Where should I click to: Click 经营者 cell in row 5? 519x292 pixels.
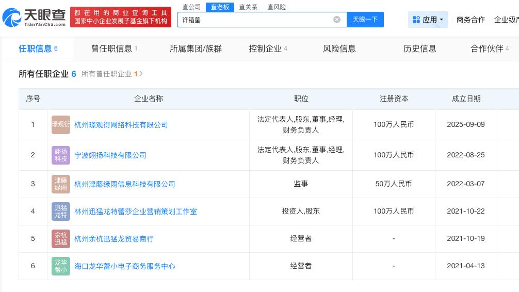(301, 238)
